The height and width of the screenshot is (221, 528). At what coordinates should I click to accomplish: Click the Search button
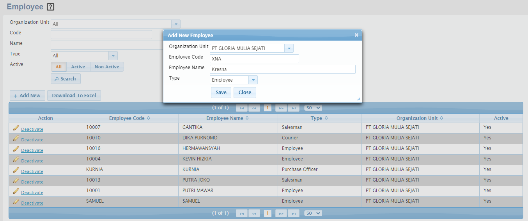click(66, 79)
